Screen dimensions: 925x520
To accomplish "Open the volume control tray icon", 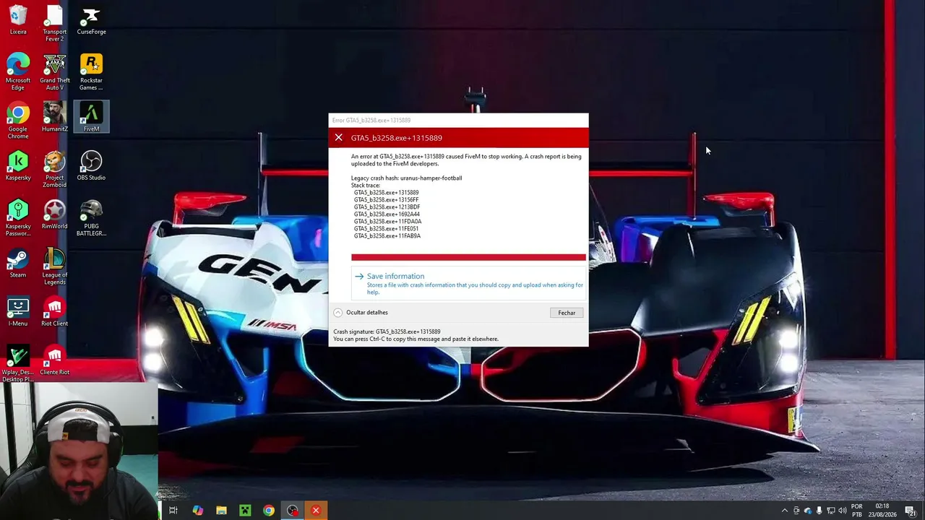I will coord(843,511).
